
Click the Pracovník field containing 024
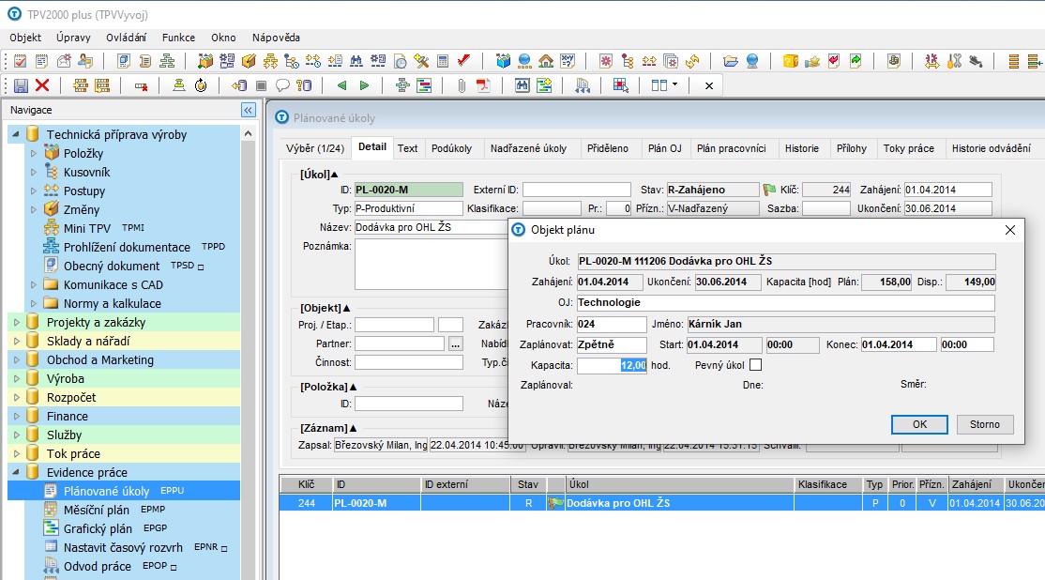[x=612, y=324]
